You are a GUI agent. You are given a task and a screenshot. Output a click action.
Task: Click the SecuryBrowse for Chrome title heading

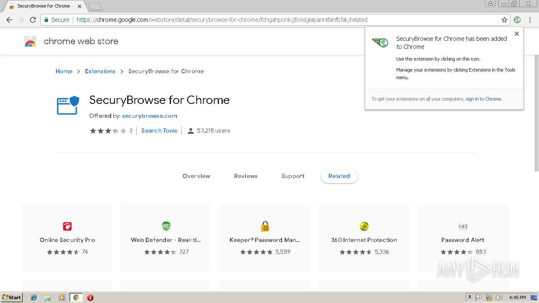[x=160, y=100]
